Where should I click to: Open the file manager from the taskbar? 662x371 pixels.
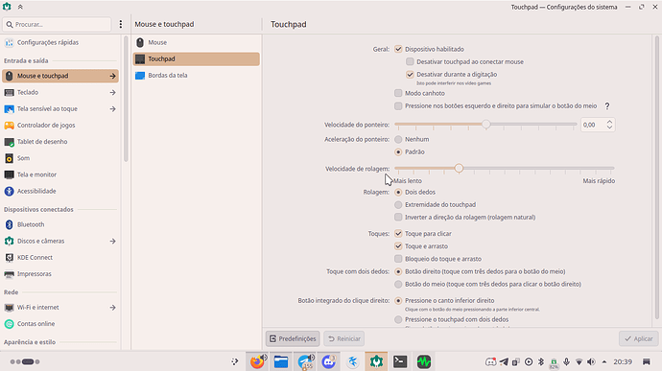click(281, 361)
